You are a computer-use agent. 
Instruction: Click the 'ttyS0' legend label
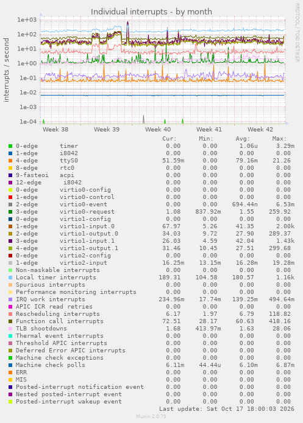point(69,161)
